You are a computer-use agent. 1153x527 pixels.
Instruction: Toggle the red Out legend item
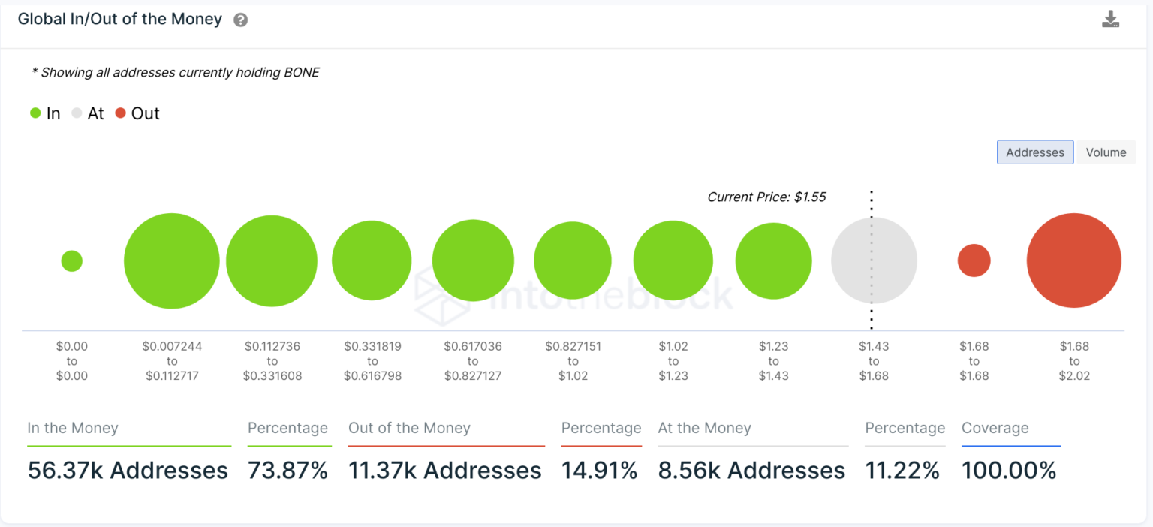[x=137, y=113]
